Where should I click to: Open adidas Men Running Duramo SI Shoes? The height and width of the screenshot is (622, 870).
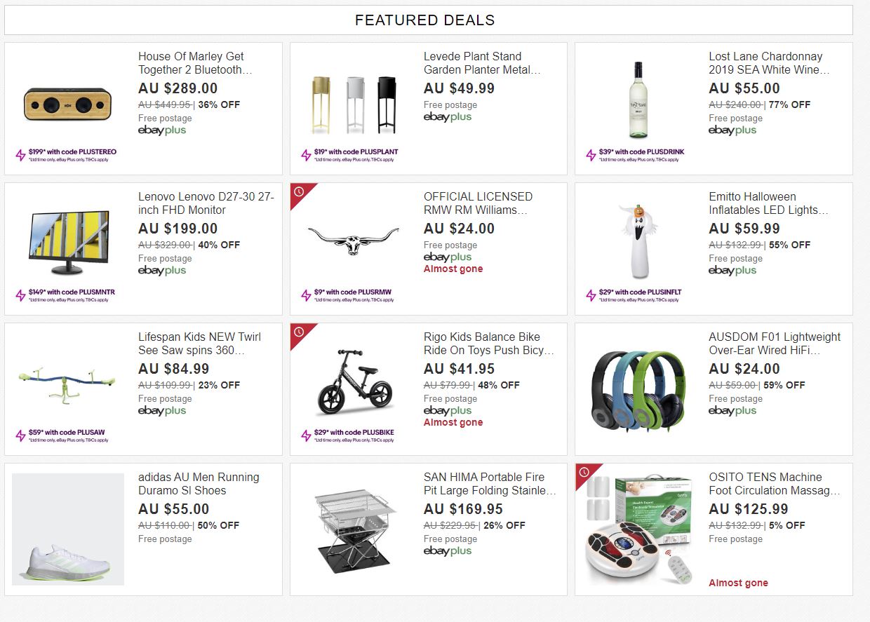tap(199, 484)
